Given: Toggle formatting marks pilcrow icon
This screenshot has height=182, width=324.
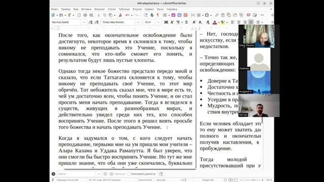Looking at the screenshot, I should pyautogui.click(x=158, y=15).
